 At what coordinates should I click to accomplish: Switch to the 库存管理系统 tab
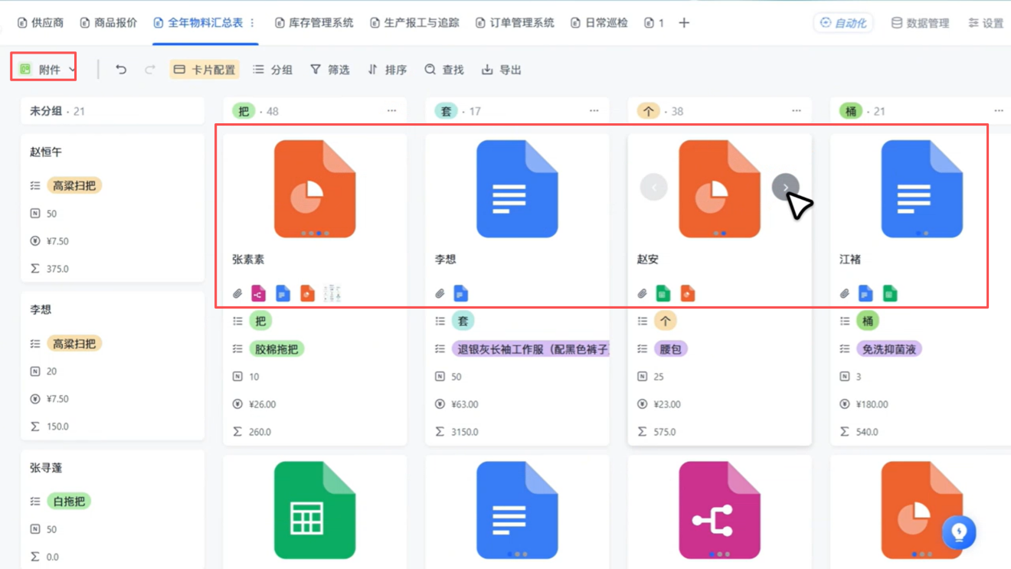click(314, 23)
